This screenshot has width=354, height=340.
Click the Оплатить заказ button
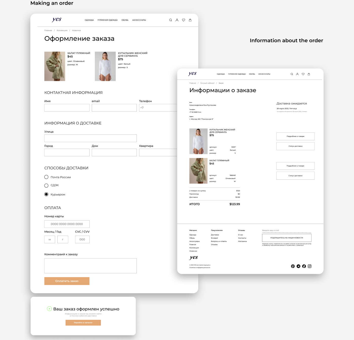67,281
